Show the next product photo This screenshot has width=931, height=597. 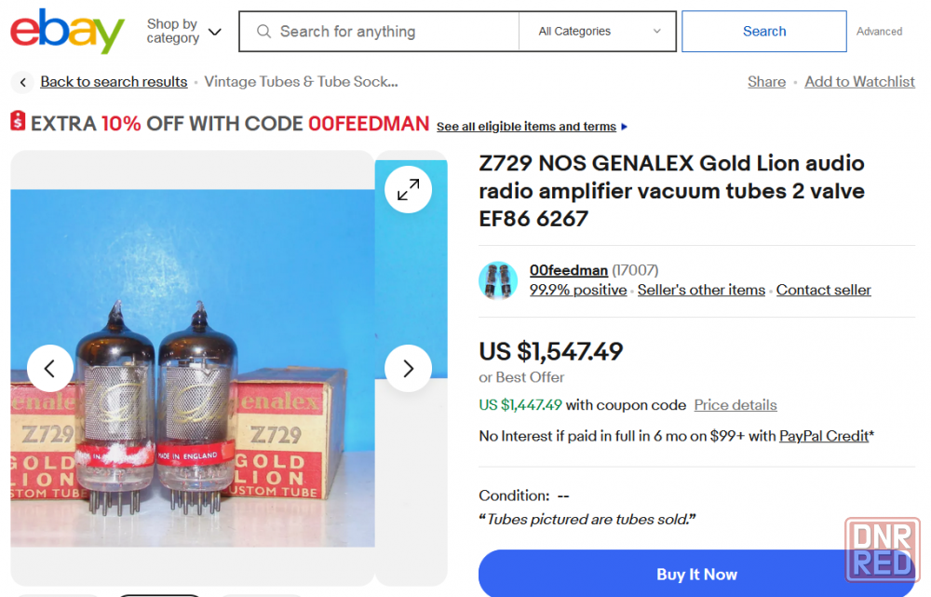(409, 368)
